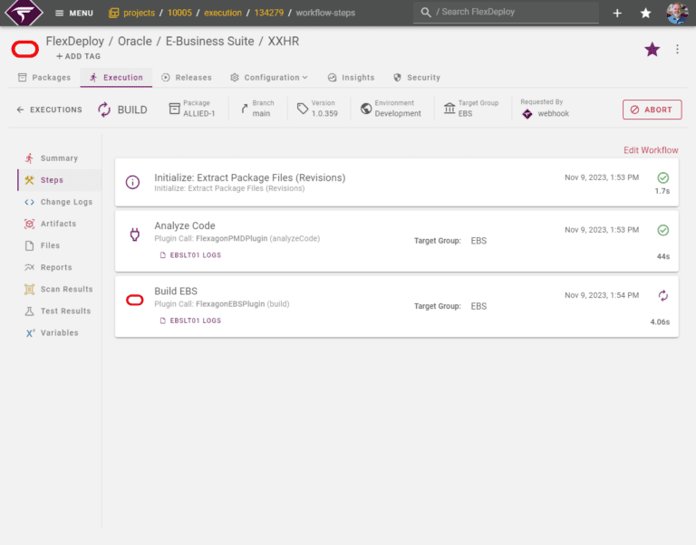Click the plus icon in top bar

click(x=617, y=14)
